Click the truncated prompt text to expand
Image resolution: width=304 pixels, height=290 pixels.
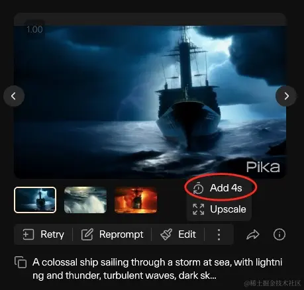[x=157, y=269]
